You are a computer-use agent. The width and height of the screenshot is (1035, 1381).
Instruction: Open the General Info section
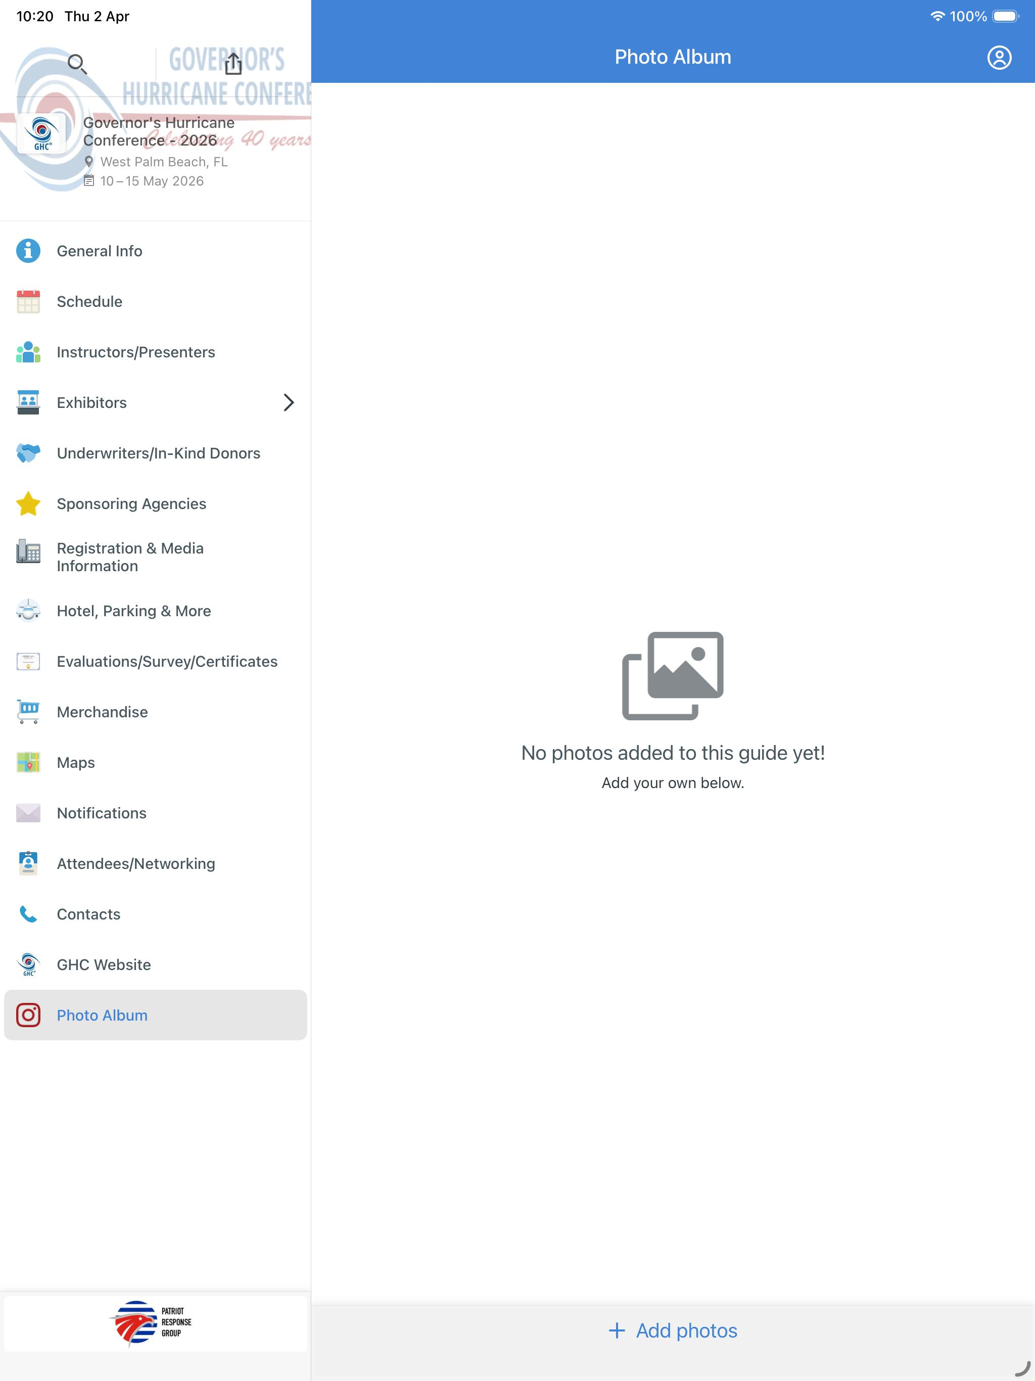point(156,251)
